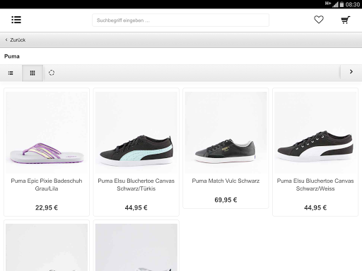Viewport: 362px width, 271px height.
Task: Select Puma Epic Pixie Badeschuh Grau/Lila title
Action: tap(47, 185)
